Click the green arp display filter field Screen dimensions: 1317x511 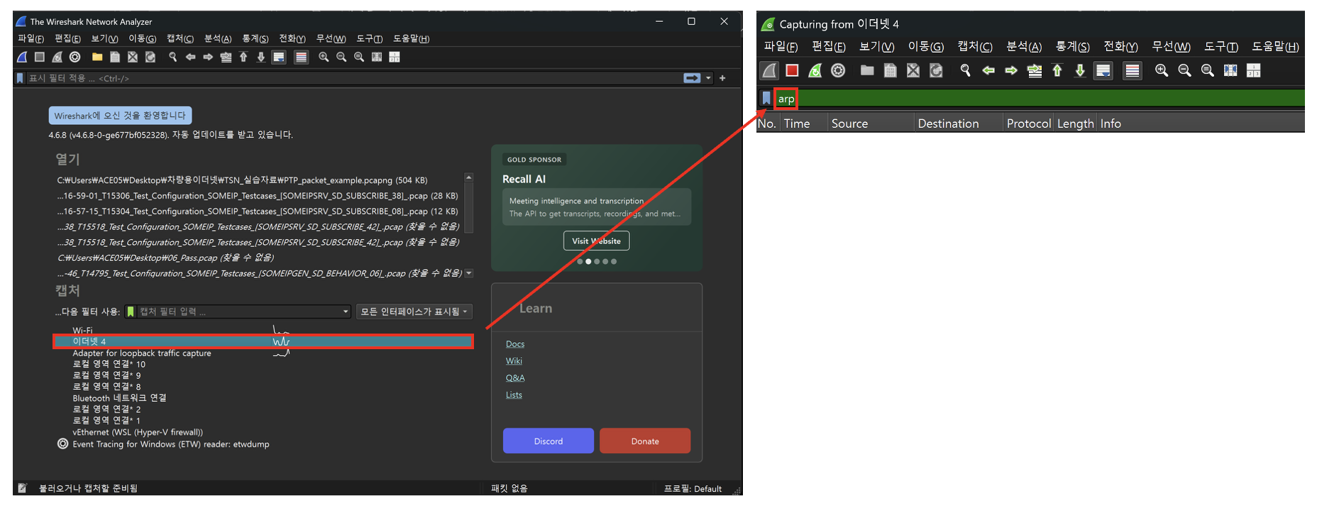click(x=1039, y=99)
